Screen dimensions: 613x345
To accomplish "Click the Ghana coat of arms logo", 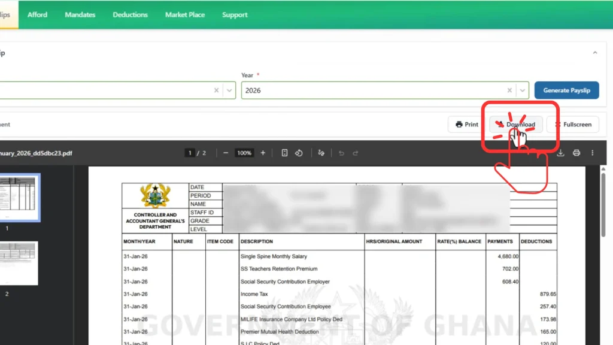I will pyautogui.click(x=155, y=195).
